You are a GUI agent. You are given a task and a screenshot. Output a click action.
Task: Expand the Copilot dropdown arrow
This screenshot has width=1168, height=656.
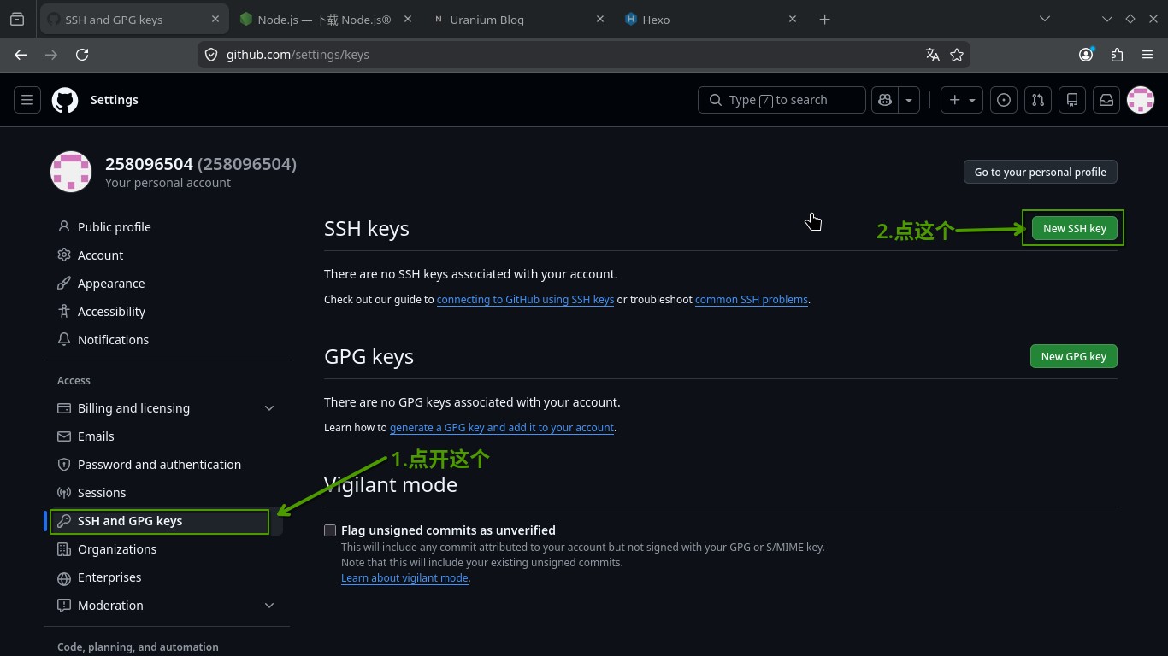pos(909,100)
